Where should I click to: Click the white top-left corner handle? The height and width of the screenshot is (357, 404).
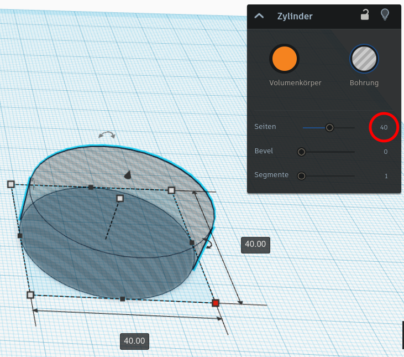pos(11,184)
